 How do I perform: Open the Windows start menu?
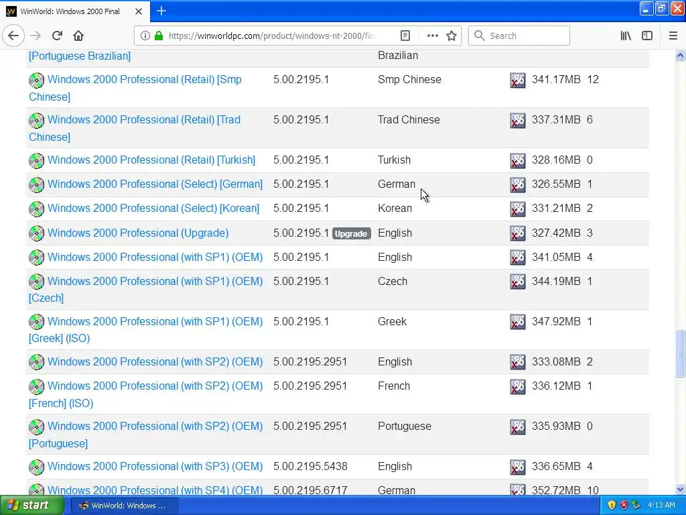(x=31, y=506)
